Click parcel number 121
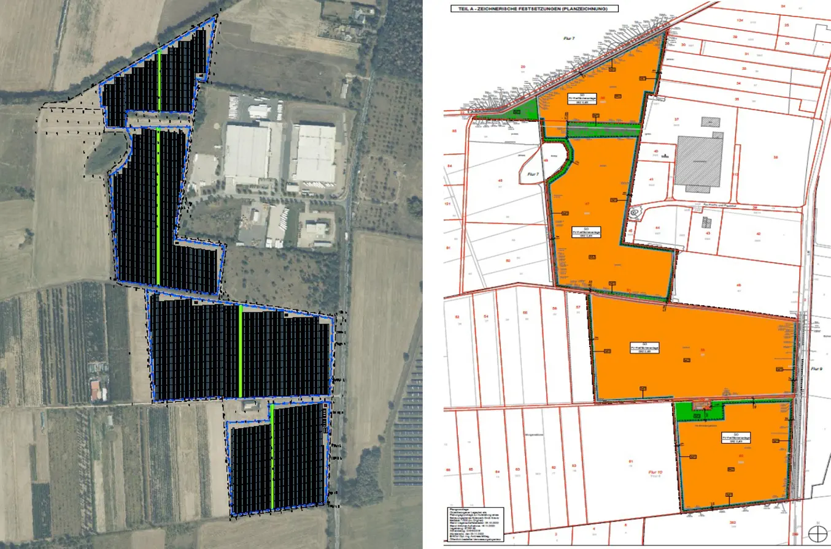 (x=448, y=204)
